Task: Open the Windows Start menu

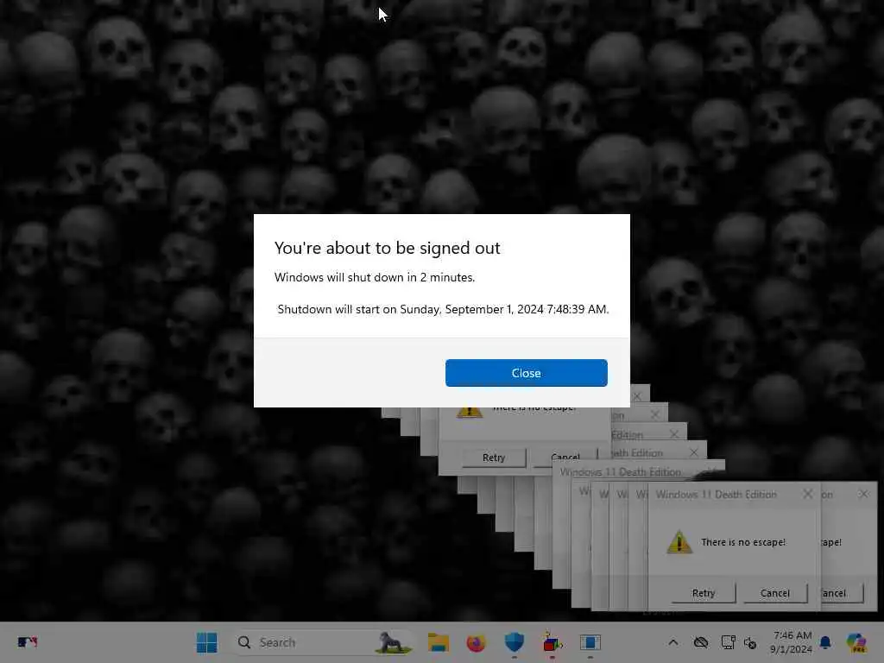Action: point(207,642)
